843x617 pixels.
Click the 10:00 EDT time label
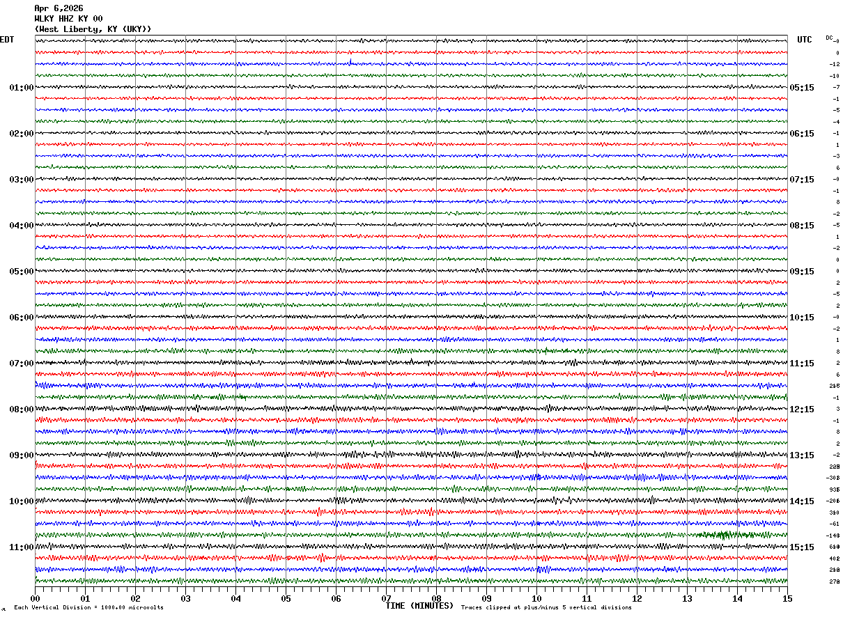21,501
